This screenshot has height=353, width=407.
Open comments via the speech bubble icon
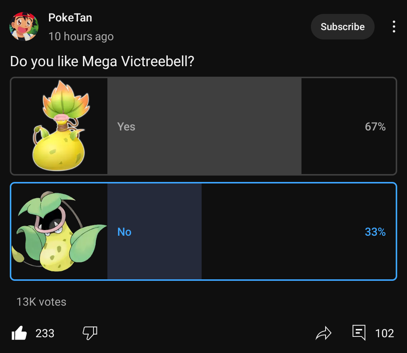(x=359, y=333)
